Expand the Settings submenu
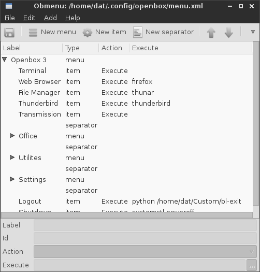 point(12,179)
